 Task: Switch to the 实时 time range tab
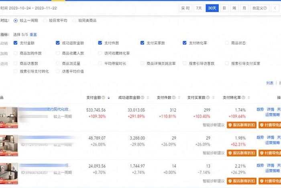pyautogui.click(x=185, y=8)
